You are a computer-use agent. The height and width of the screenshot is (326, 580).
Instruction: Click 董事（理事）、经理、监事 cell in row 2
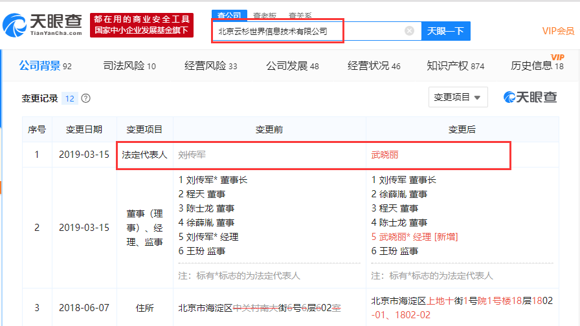(144, 228)
